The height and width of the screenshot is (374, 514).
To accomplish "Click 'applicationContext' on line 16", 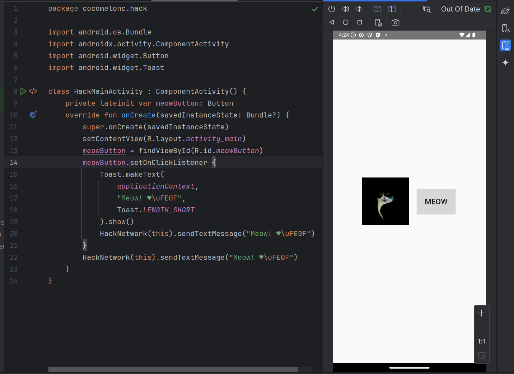I will coord(156,186).
